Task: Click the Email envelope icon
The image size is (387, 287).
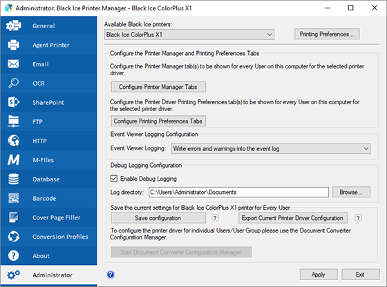Action: (x=13, y=64)
